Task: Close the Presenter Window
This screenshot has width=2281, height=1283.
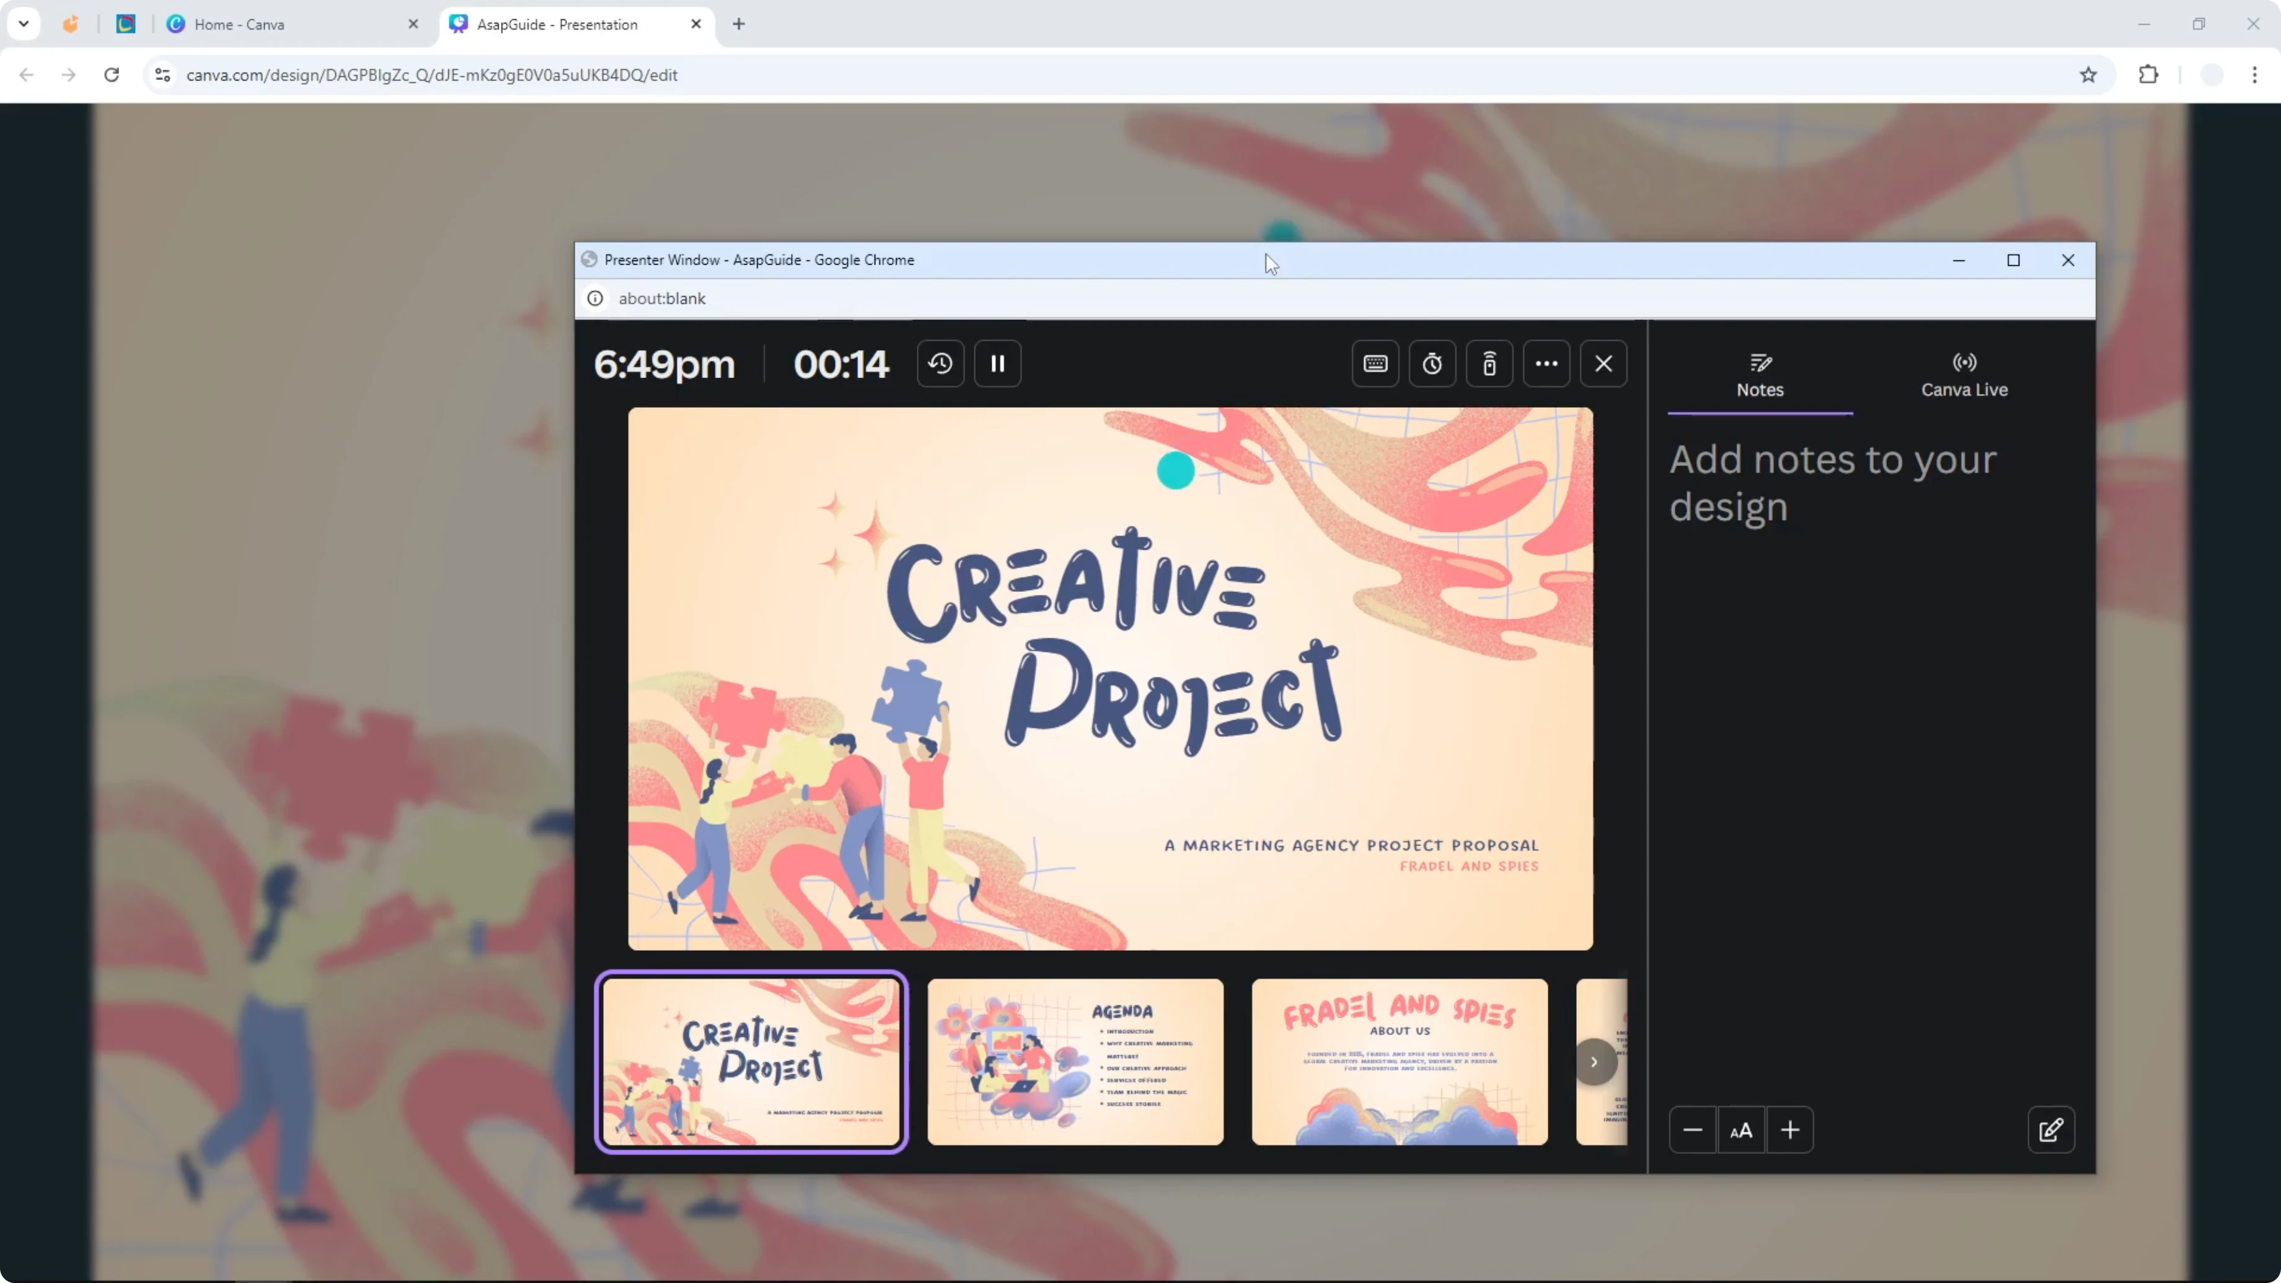Action: (x=2068, y=260)
